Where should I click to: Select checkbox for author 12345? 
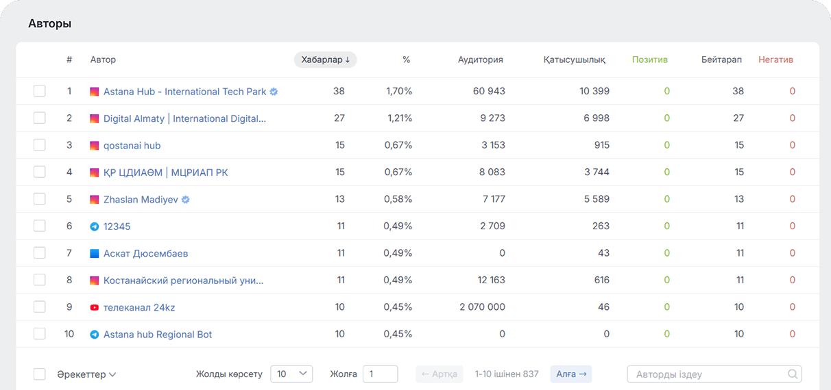click(40, 226)
